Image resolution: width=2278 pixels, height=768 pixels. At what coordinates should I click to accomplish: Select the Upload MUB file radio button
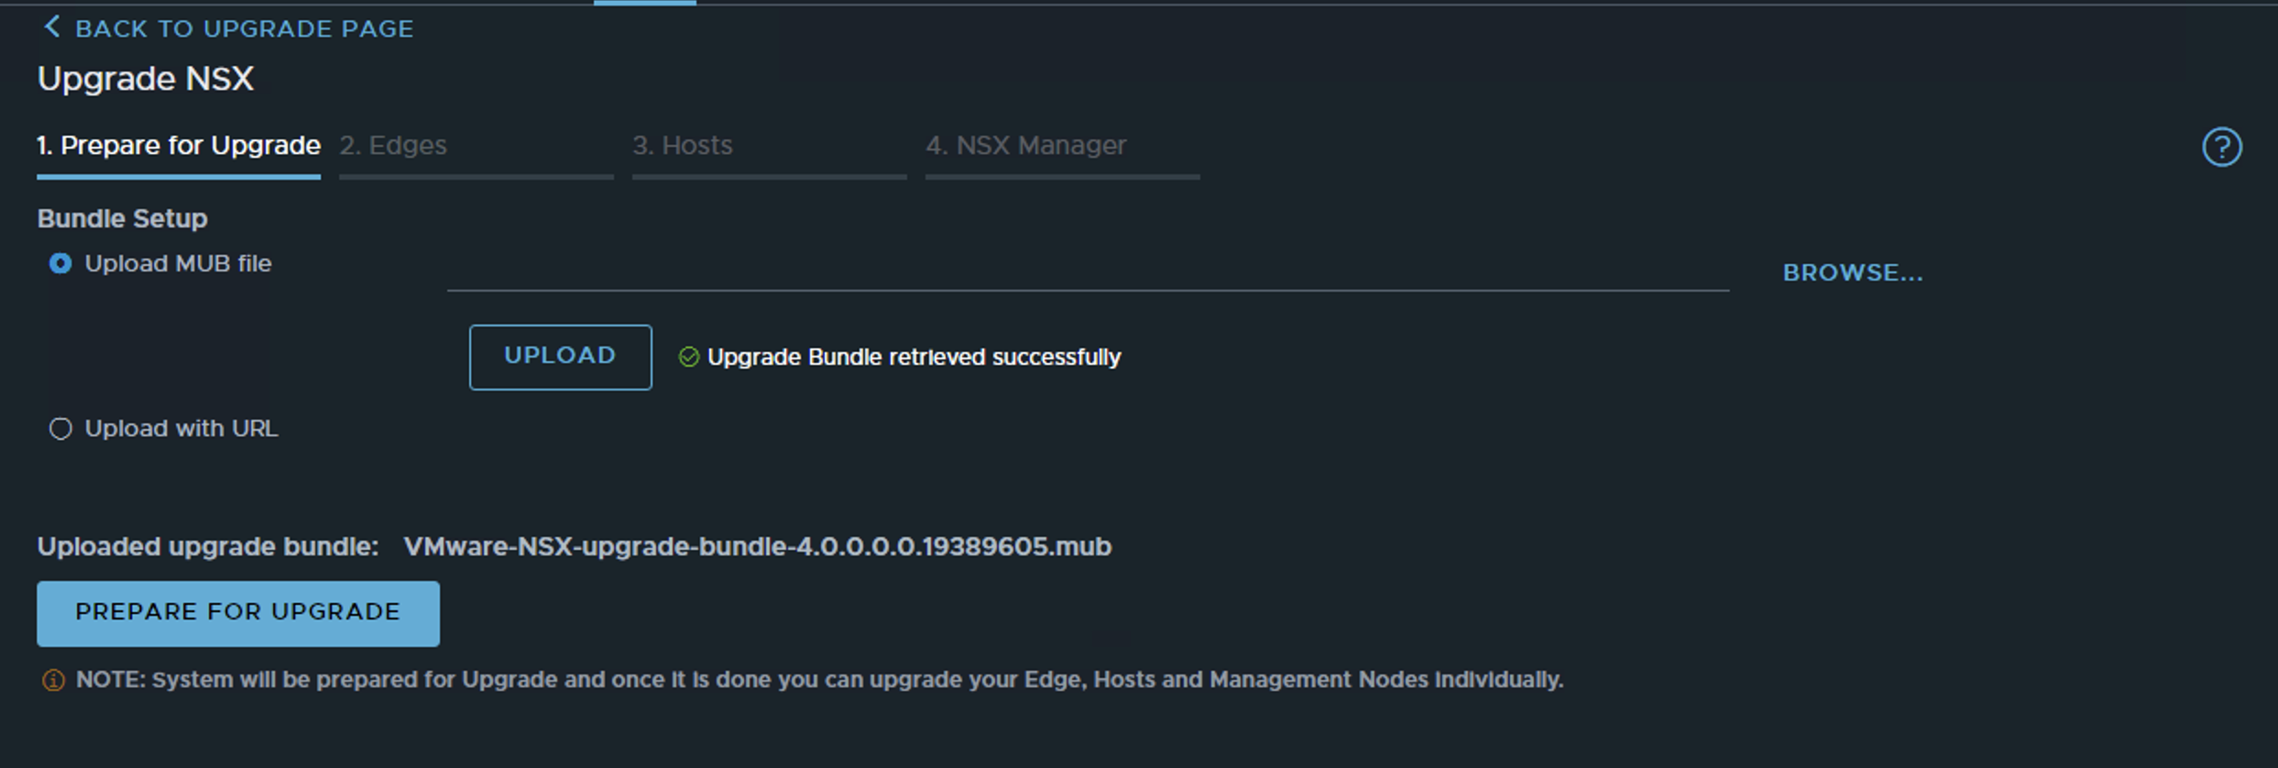pos(60,264)
